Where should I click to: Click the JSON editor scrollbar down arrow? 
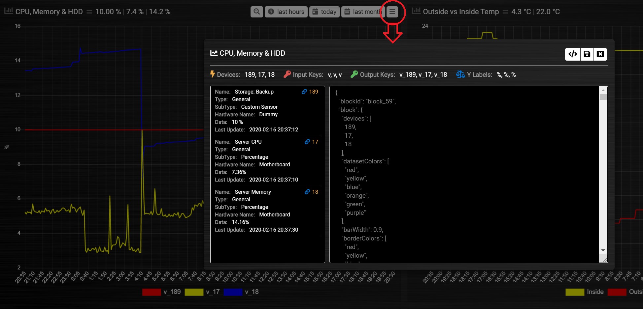[603, 250]
